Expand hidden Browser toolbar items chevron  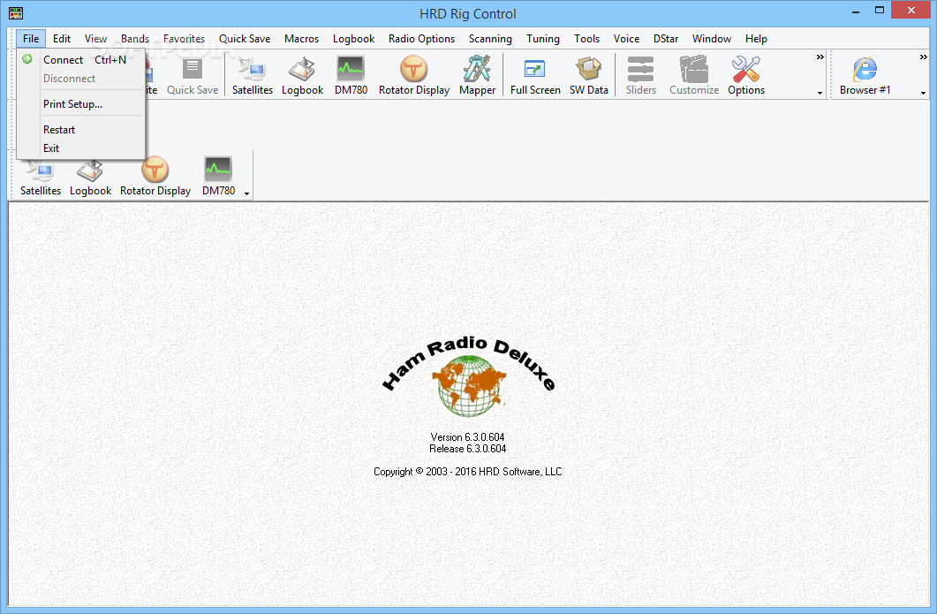click(923, 57)
